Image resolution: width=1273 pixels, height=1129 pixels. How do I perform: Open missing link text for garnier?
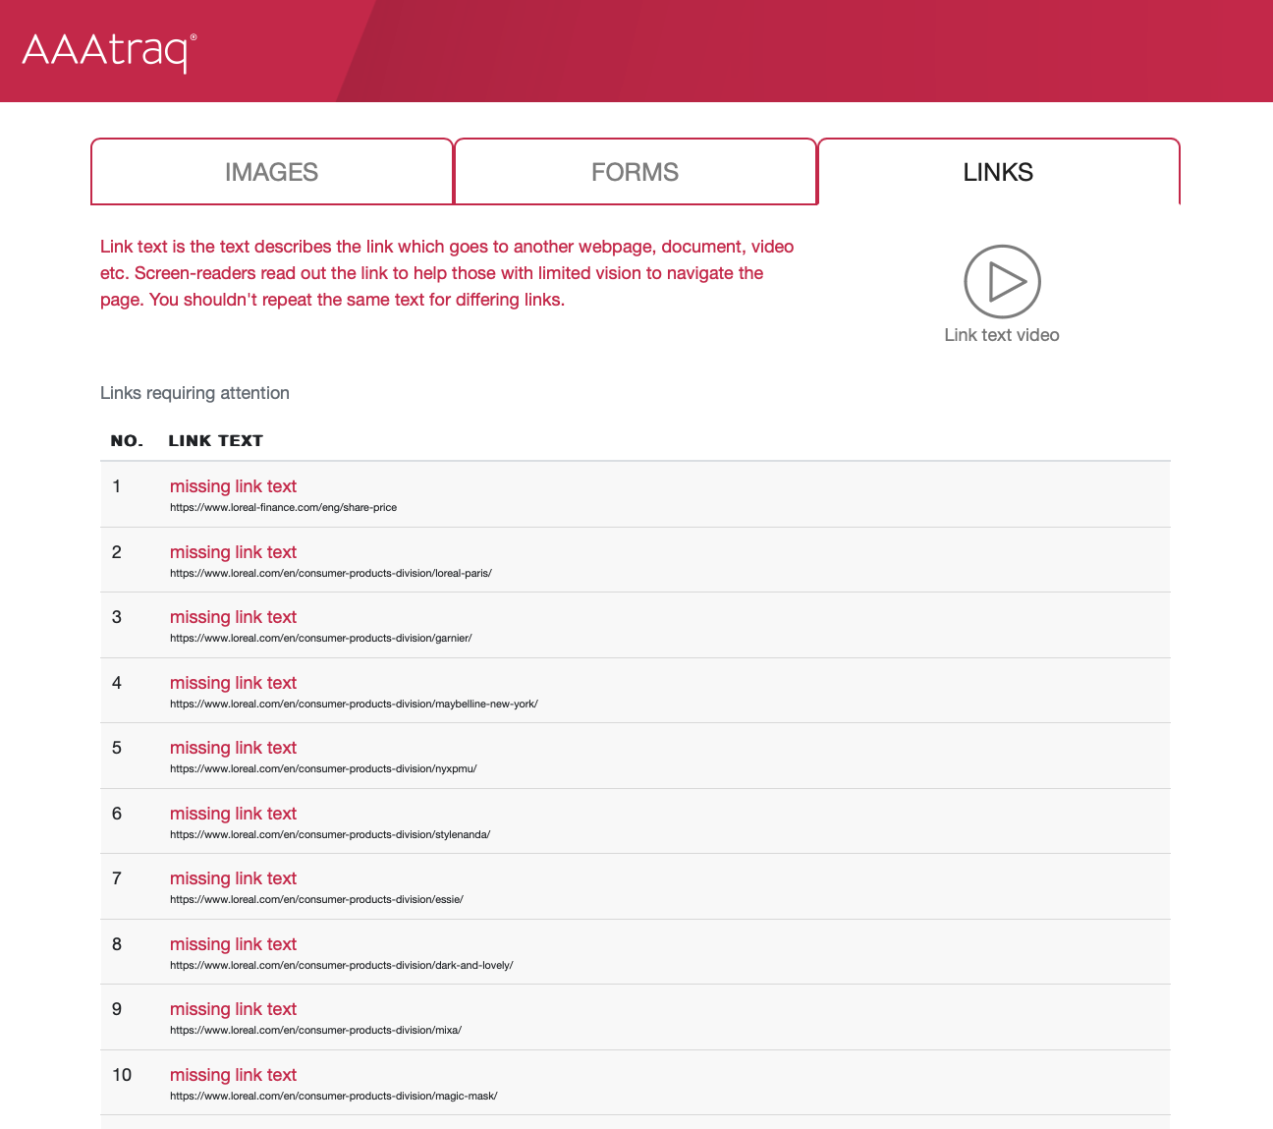[233, 617]
